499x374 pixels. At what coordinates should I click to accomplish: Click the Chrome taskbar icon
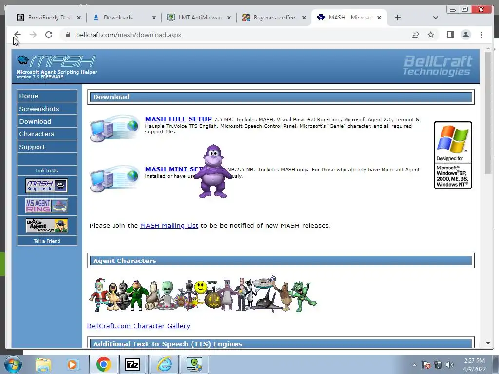(x=103, y=364)
